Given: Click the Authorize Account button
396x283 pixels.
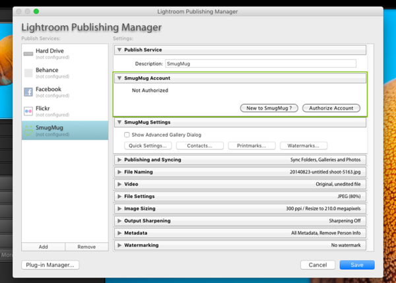Looking at the screenshot, I should pyautogui.click(x=331, y=108).
